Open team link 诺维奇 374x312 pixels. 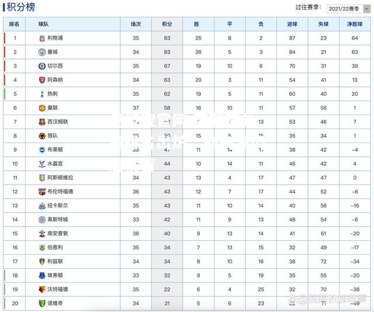pyautogui.click(x=55, y=303)
